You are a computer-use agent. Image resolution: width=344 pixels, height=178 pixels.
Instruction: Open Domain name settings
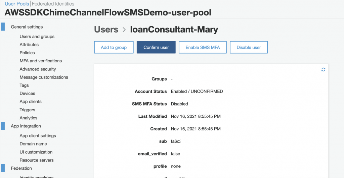click(33, 144)
